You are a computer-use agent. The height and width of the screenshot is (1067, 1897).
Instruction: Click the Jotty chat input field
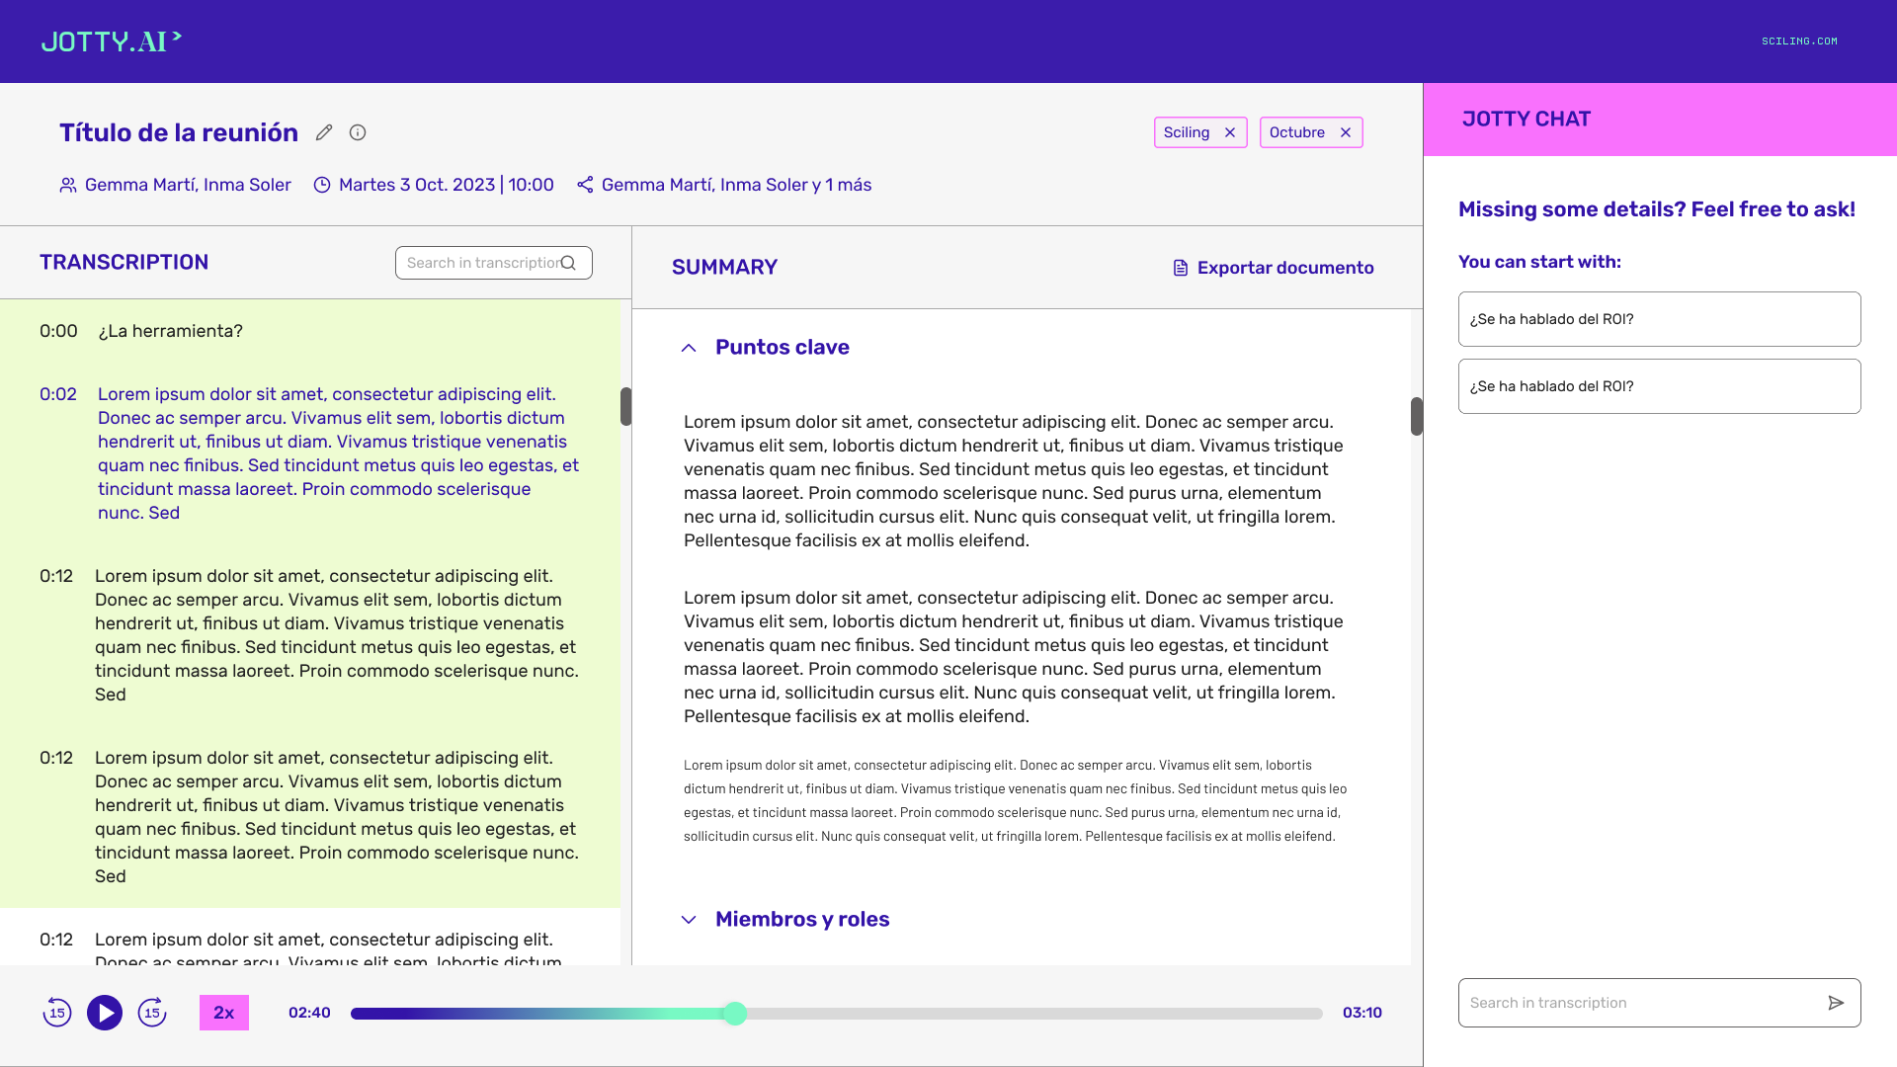(1640, 1003)
